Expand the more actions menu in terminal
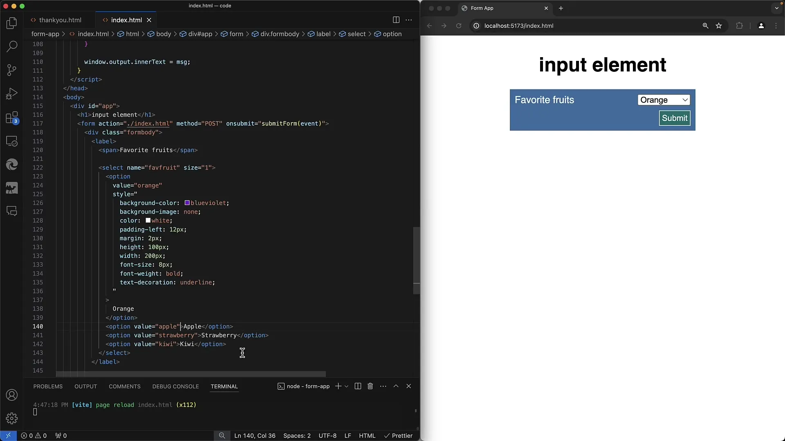Viewport: 785px width, 441px height. point(384,386)
